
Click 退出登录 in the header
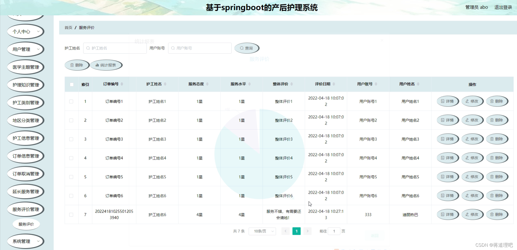point(503,7)
